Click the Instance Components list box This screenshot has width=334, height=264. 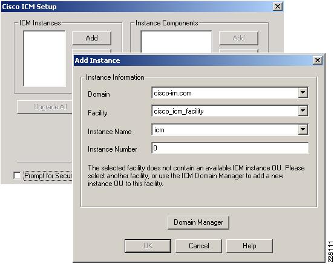176,42
